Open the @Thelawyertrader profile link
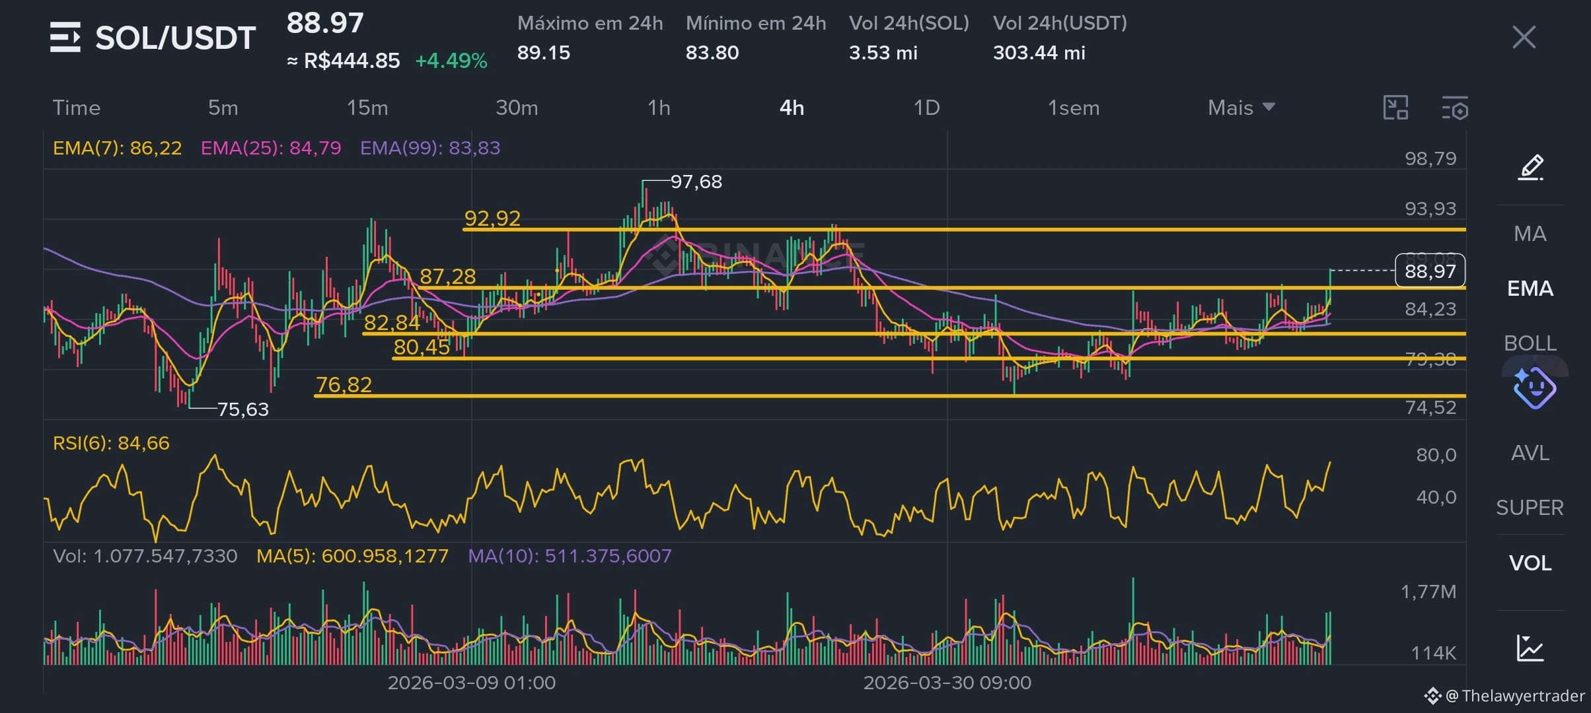Viewport: 1591px width, 713px height. click(x=1504, y=696)
